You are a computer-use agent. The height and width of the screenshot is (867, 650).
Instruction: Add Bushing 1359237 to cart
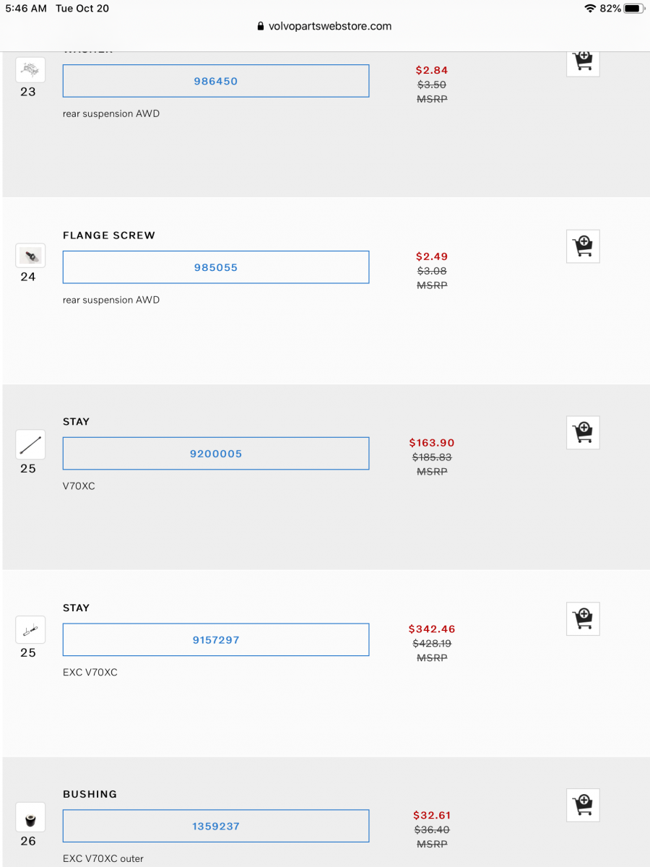pos(583,805)
